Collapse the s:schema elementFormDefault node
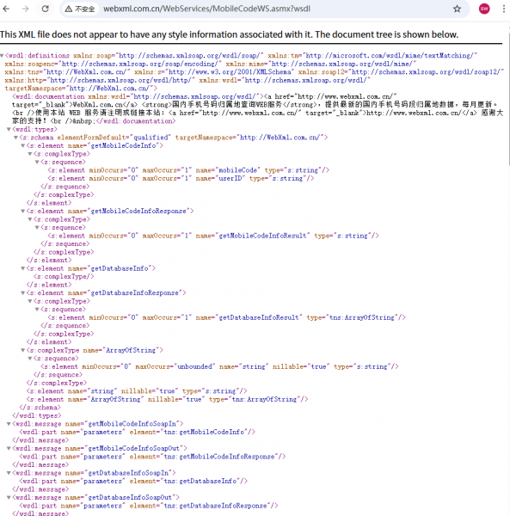This screenshot has height=516, width=510. 15,138
